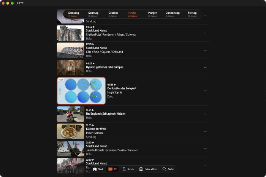The image size is (266, 177).
Task: Open the Shorts icon in bottom navigation
Action: (x=124, y=169)
